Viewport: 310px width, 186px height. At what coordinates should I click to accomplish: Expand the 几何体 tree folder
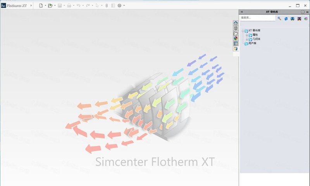247,40
